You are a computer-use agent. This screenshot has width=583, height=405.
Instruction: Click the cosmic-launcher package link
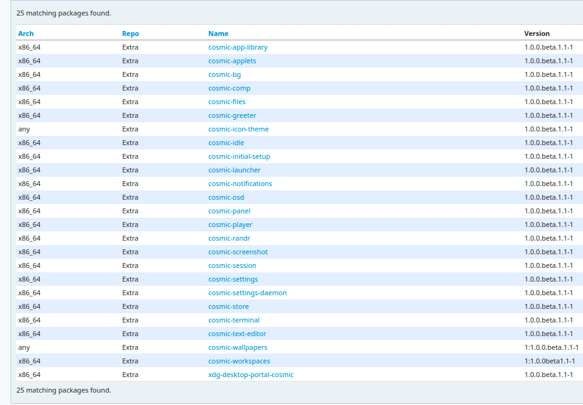[234, 170]
